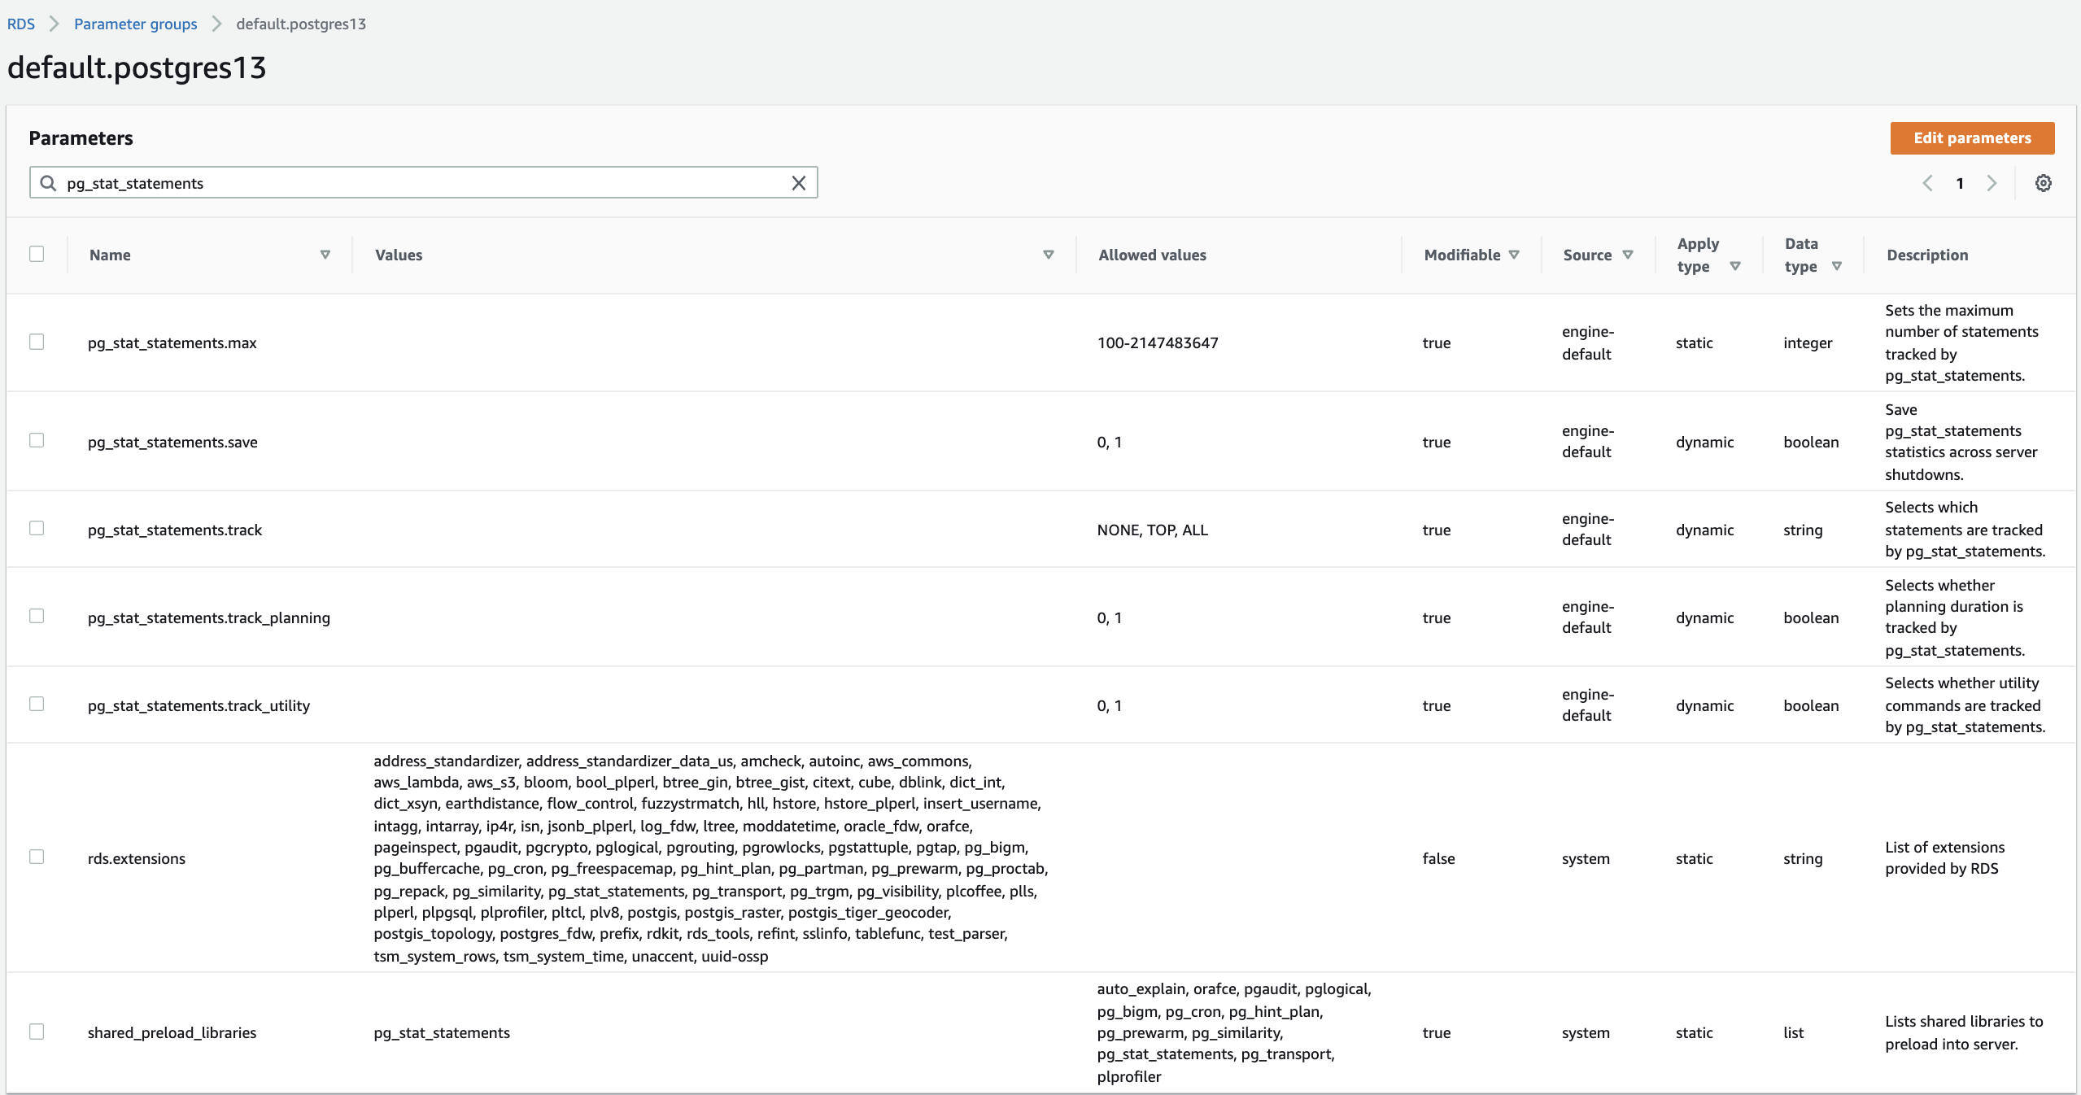
Task: Click 'false' modifiable value for rds.extensions
Action: (1438, 858)
